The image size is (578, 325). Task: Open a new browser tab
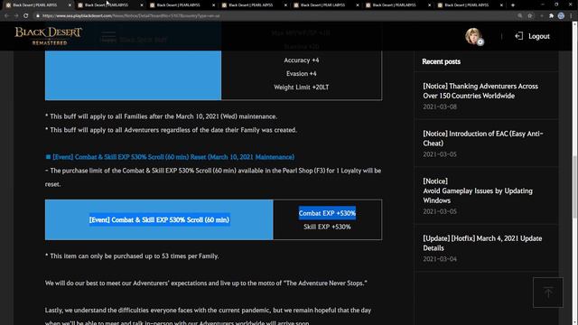513,5
